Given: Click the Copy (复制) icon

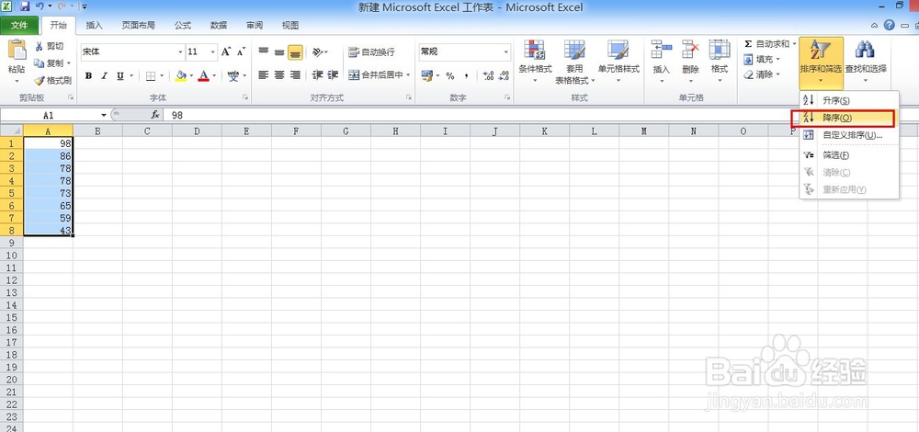Looking at the screenshot, I should coord(40,63).
